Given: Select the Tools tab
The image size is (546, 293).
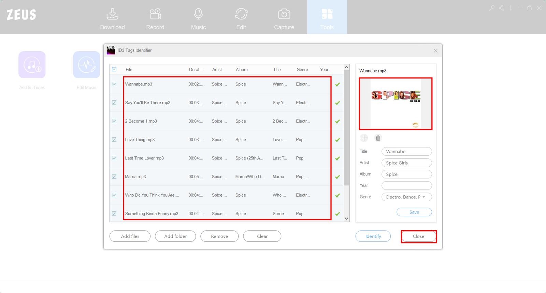Looking at the screenshot, I should click(327, 17).
